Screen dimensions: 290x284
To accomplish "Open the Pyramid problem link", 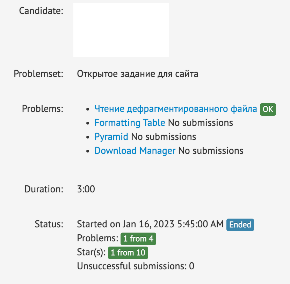I will pos(111,137).
